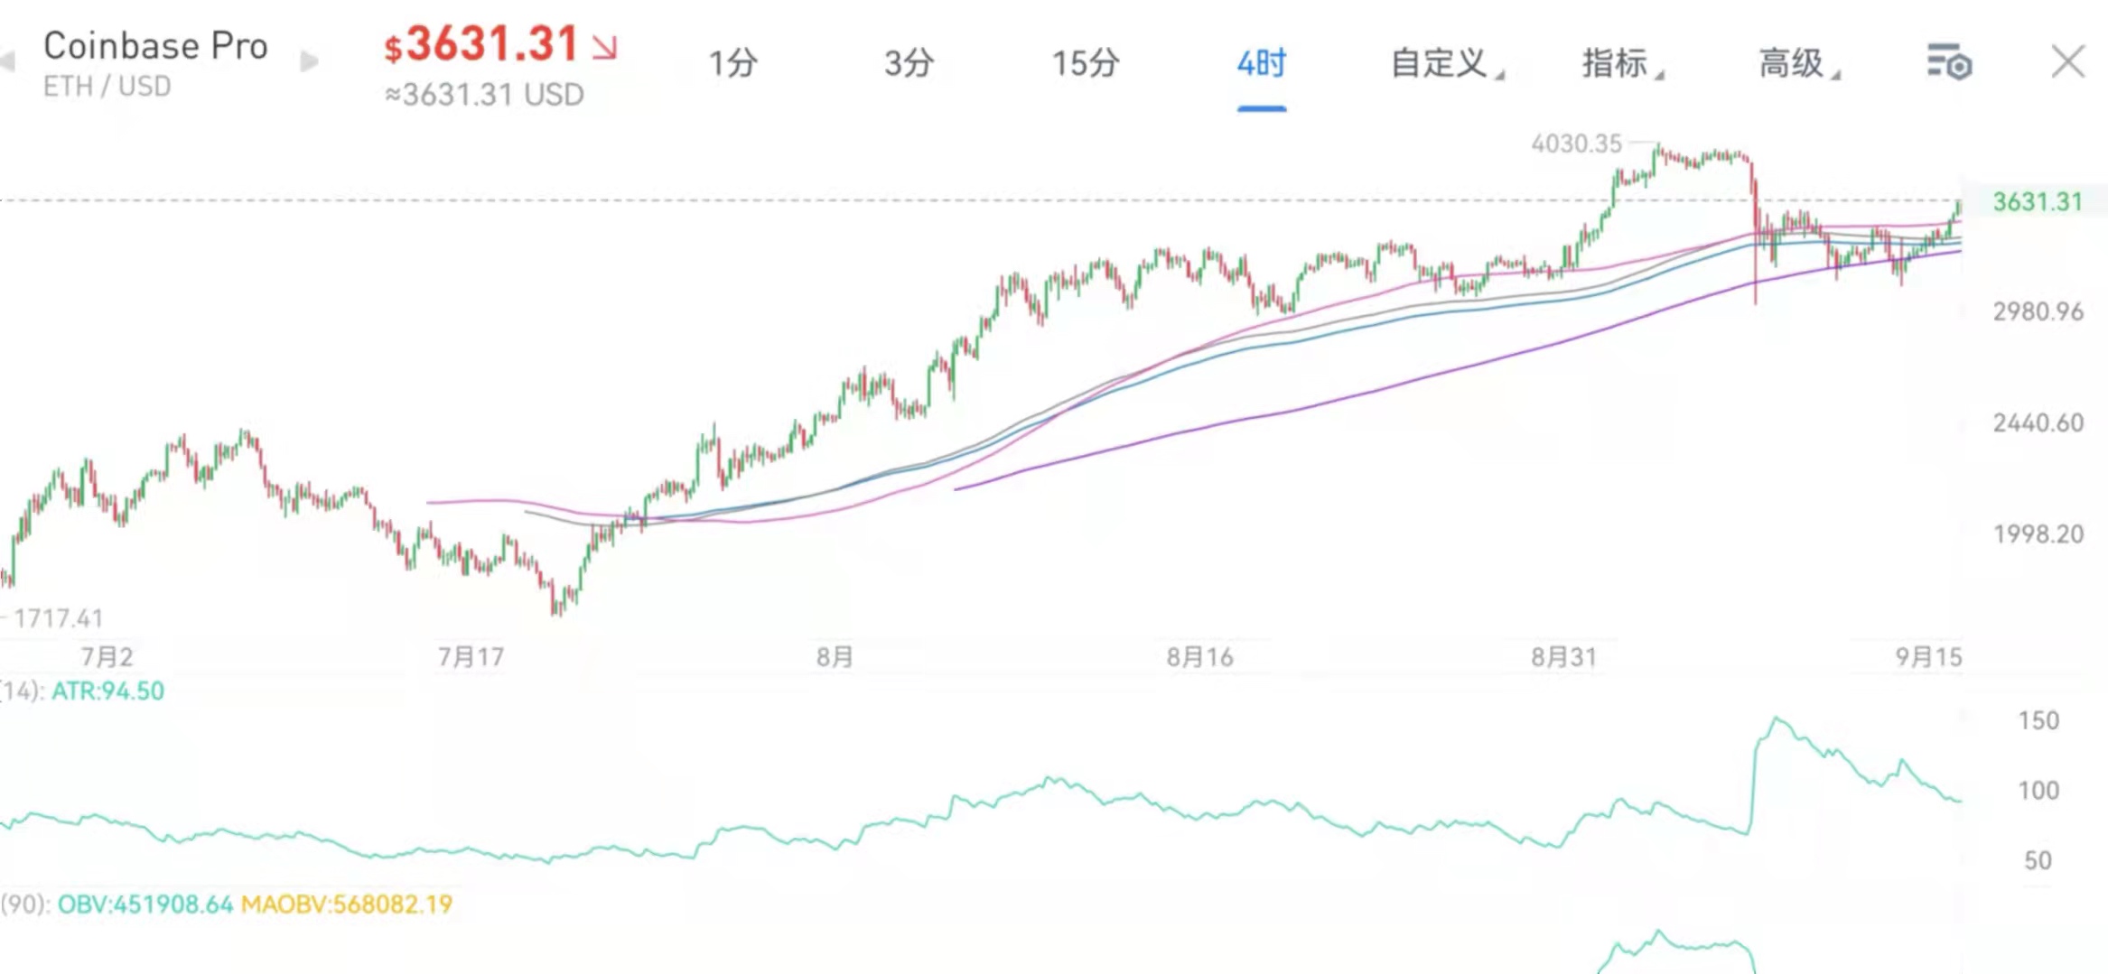Screen dimensions: 2108x974
Task: Close the chart with the X icon
Action: [2067, 62]
